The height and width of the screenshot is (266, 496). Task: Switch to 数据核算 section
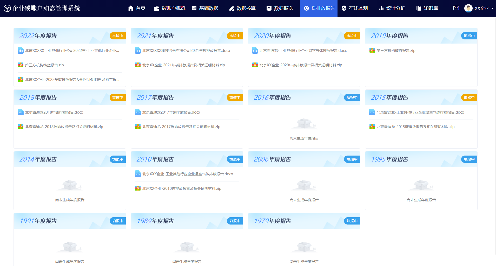click(242, 9)
